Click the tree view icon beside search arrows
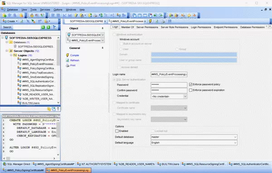 coord(54,27)
